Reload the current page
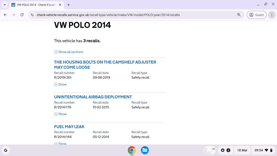277x156 pixels. coord(22,15)
